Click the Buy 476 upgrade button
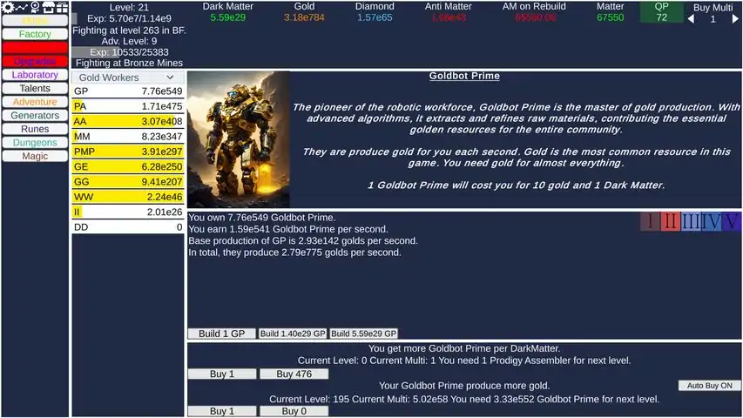743x418 pixels. [294, 374]
